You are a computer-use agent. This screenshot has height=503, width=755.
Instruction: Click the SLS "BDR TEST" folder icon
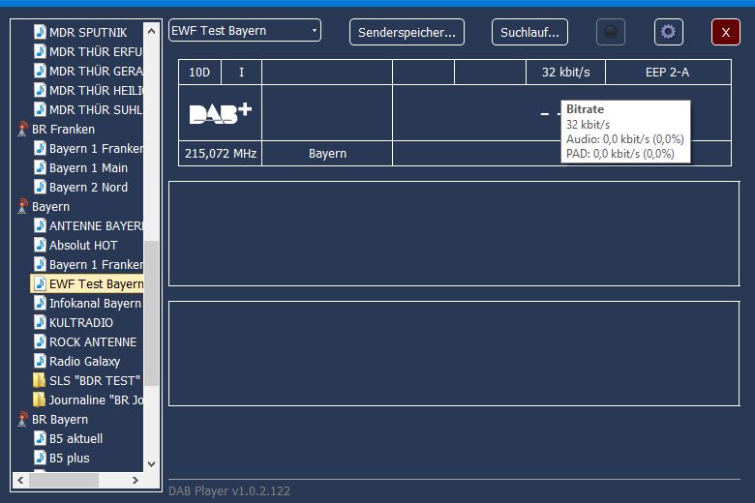[x=40, y=380]
